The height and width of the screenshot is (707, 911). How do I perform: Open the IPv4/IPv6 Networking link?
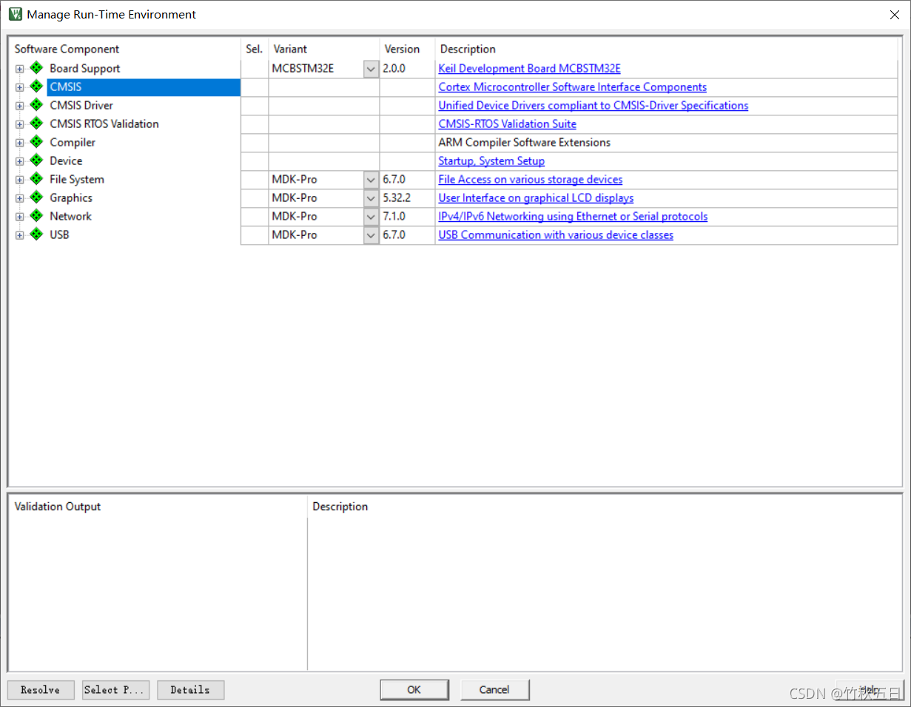tap(573, 217)
